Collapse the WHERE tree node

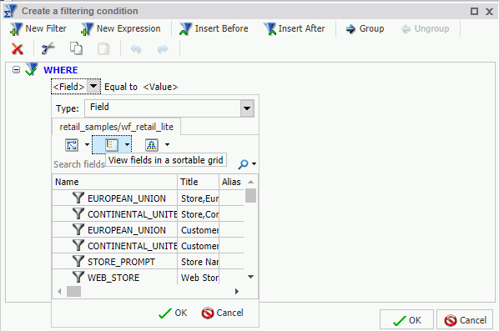(x=16, y=70)
